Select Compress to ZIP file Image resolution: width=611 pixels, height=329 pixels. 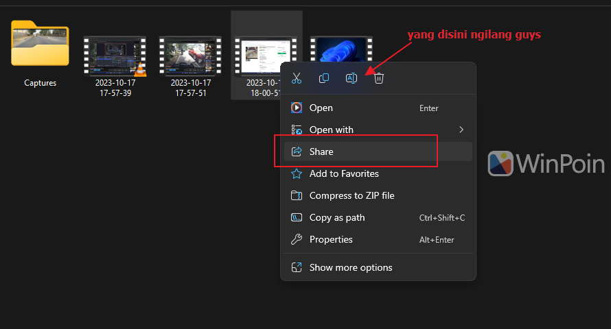(x=351, y=195)
